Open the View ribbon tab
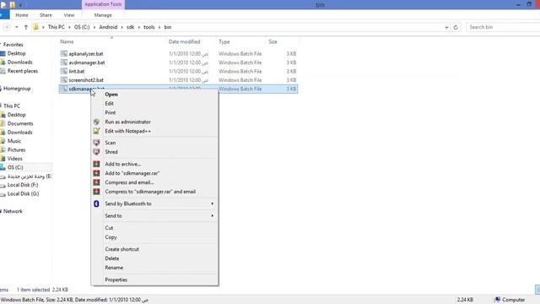 [69, 15]
